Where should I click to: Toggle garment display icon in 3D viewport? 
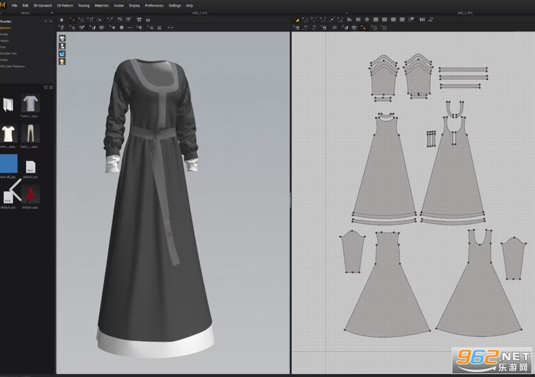[62, 38]
